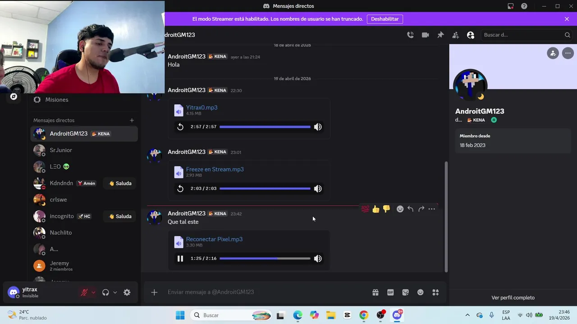
Task: Open pinned messages icon
Action: tap(440, 35)
